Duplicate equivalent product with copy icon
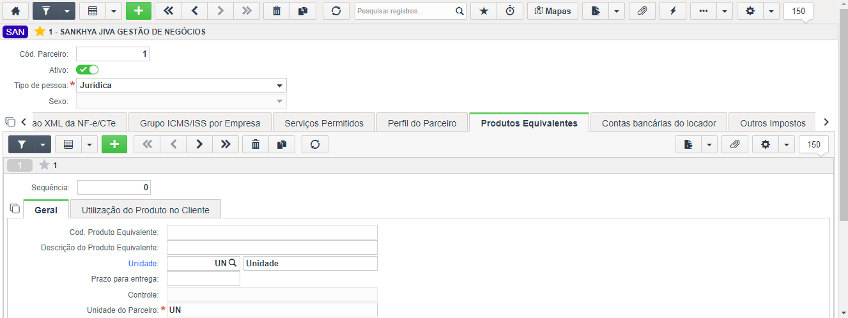Viewport: 848px width, 318px height. point(282,144)
